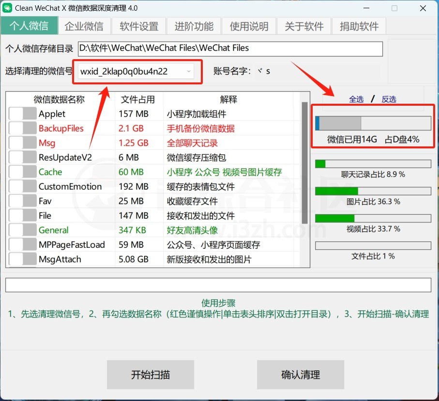Enable the MsgAttach checkbox
Image resolution: width=439 pixels, height=401 pixels.
click(21, 259)
